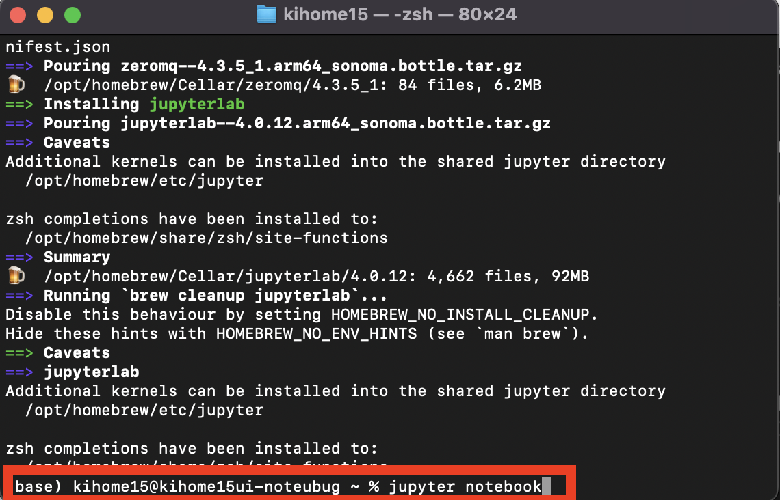This screenshot has height=500, width=780.
Task: Click the bold 'jupyterlab' heading line
Action: pyautogui.click(x=92, y=372)
